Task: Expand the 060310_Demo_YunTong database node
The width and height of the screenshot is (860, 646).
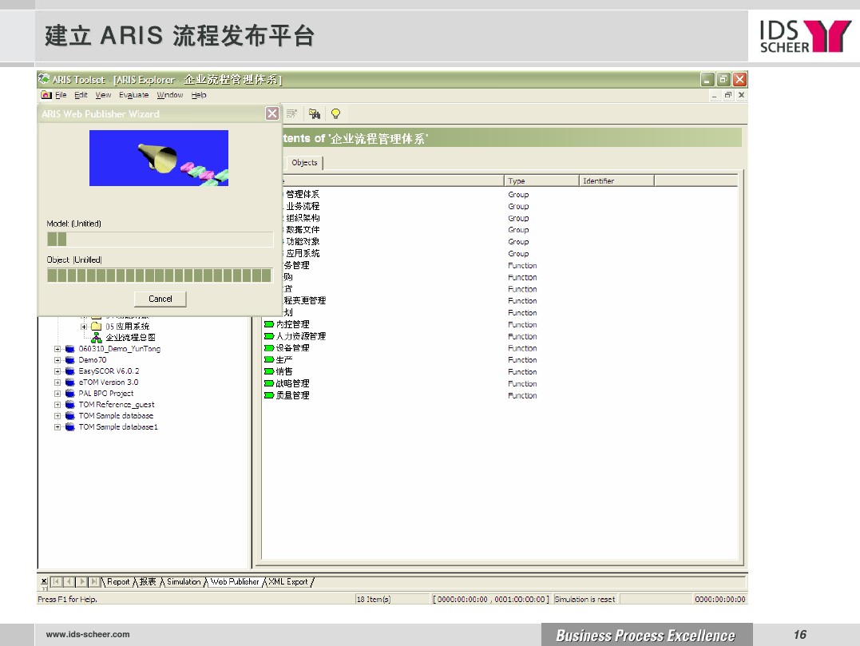Action: (57, 349)
